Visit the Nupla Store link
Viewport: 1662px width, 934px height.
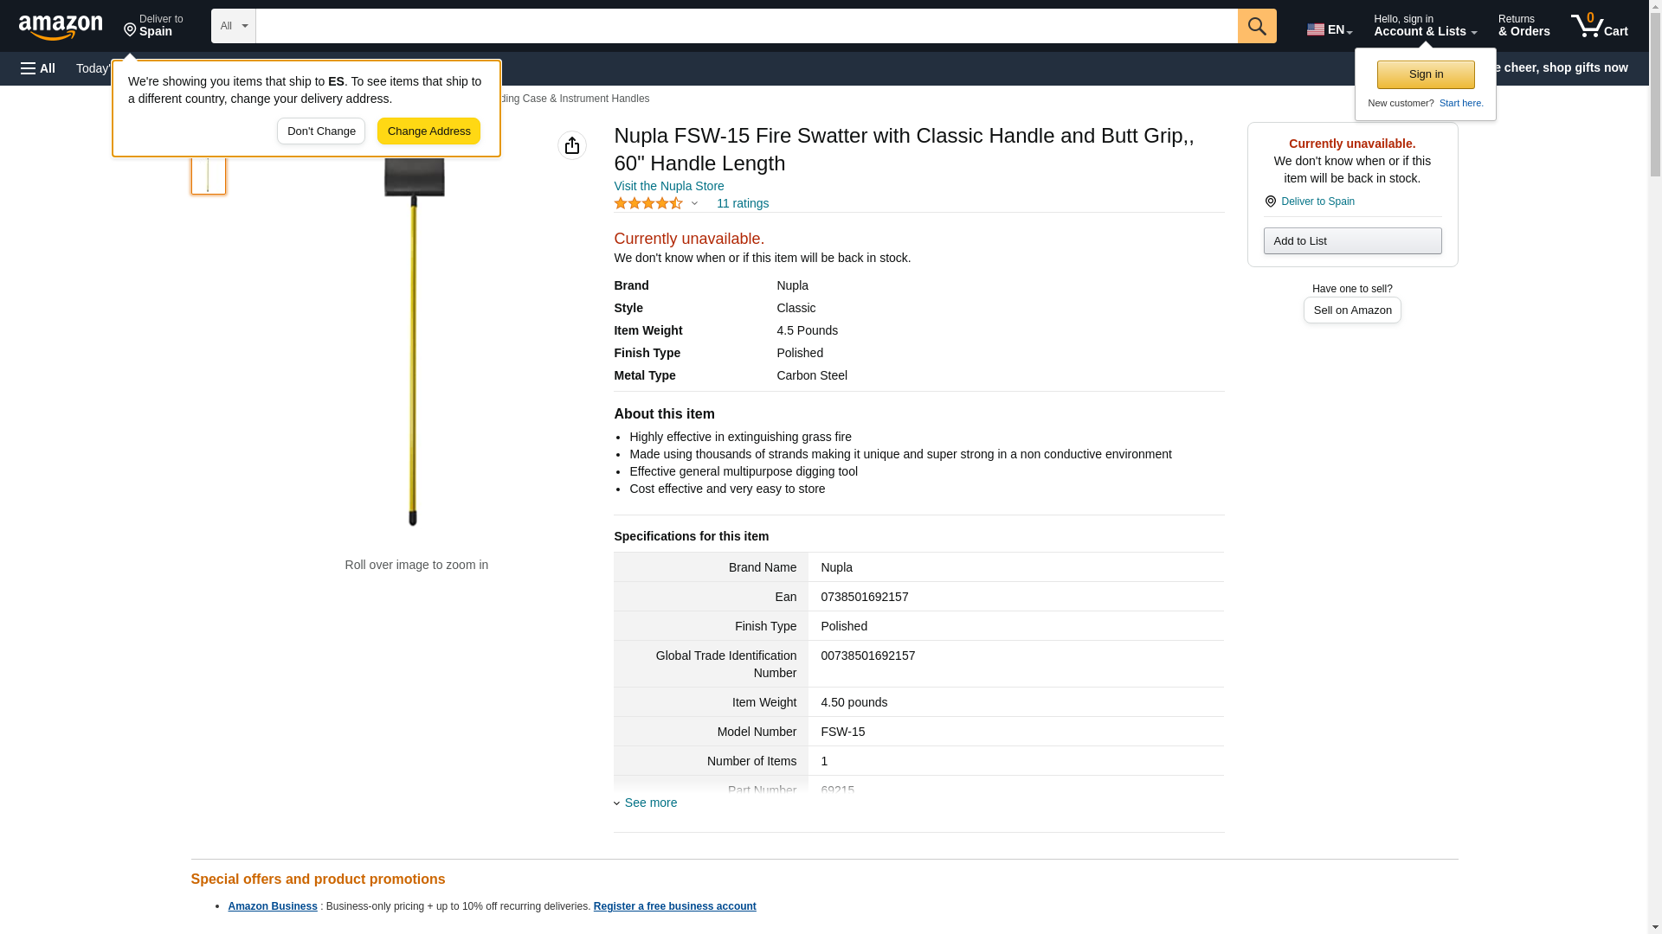[668, 186]
